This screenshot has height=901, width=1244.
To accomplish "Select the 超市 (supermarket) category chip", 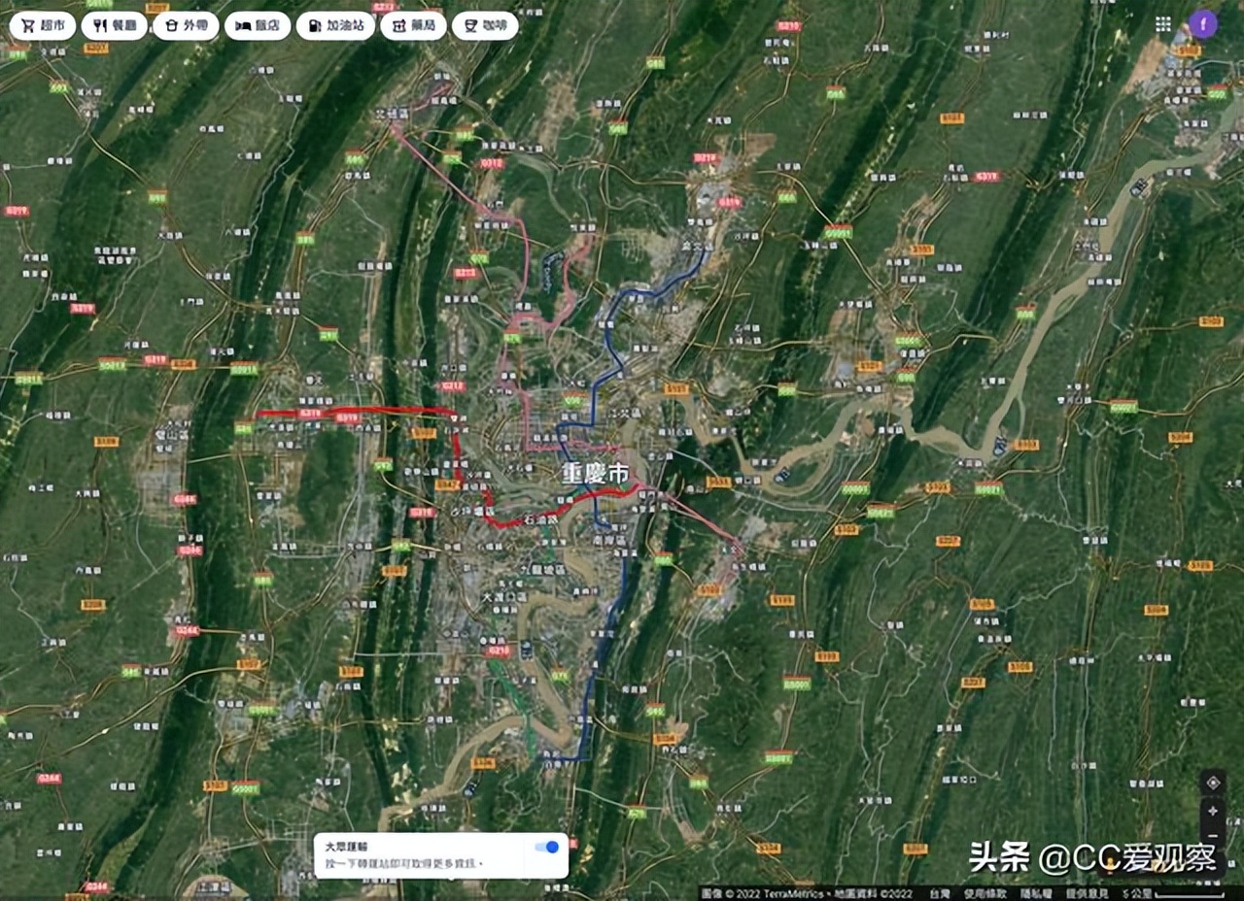I will pos(43,26).
